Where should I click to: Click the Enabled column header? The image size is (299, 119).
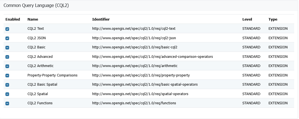13,19
